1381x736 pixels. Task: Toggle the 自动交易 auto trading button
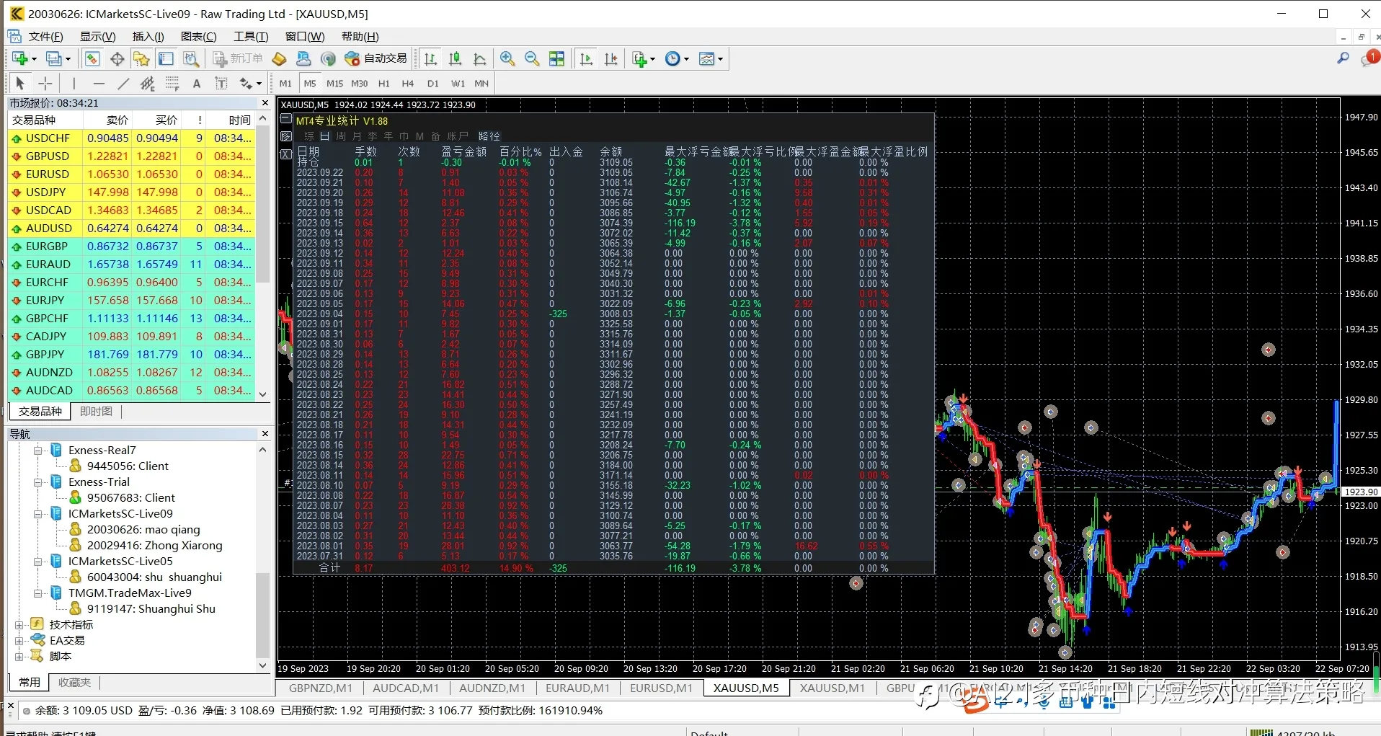pyautogui.click(x=376, y=58)
